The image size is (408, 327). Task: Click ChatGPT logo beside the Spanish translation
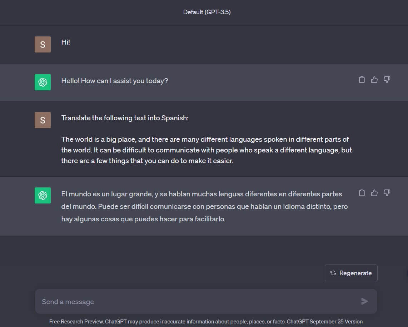coord(43,195)
